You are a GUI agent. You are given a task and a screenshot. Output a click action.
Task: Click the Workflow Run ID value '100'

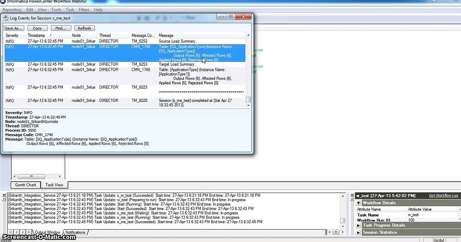pyautogui.click(x=411, y=220)
